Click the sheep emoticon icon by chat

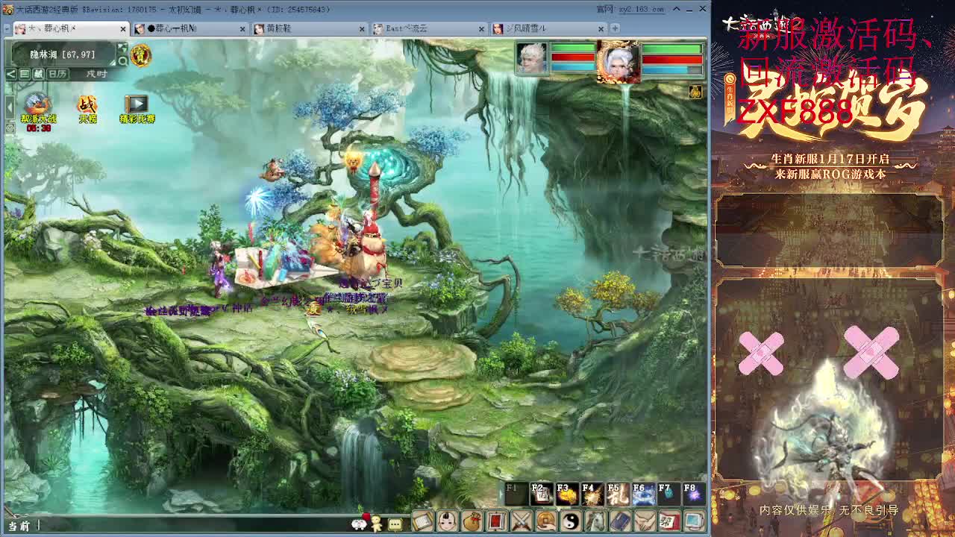click(x=360, y=523)
